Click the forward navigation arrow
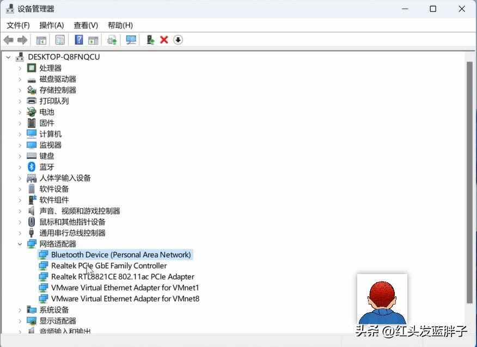This screenshot has width=477, height=347. click(x=22, y=39)
